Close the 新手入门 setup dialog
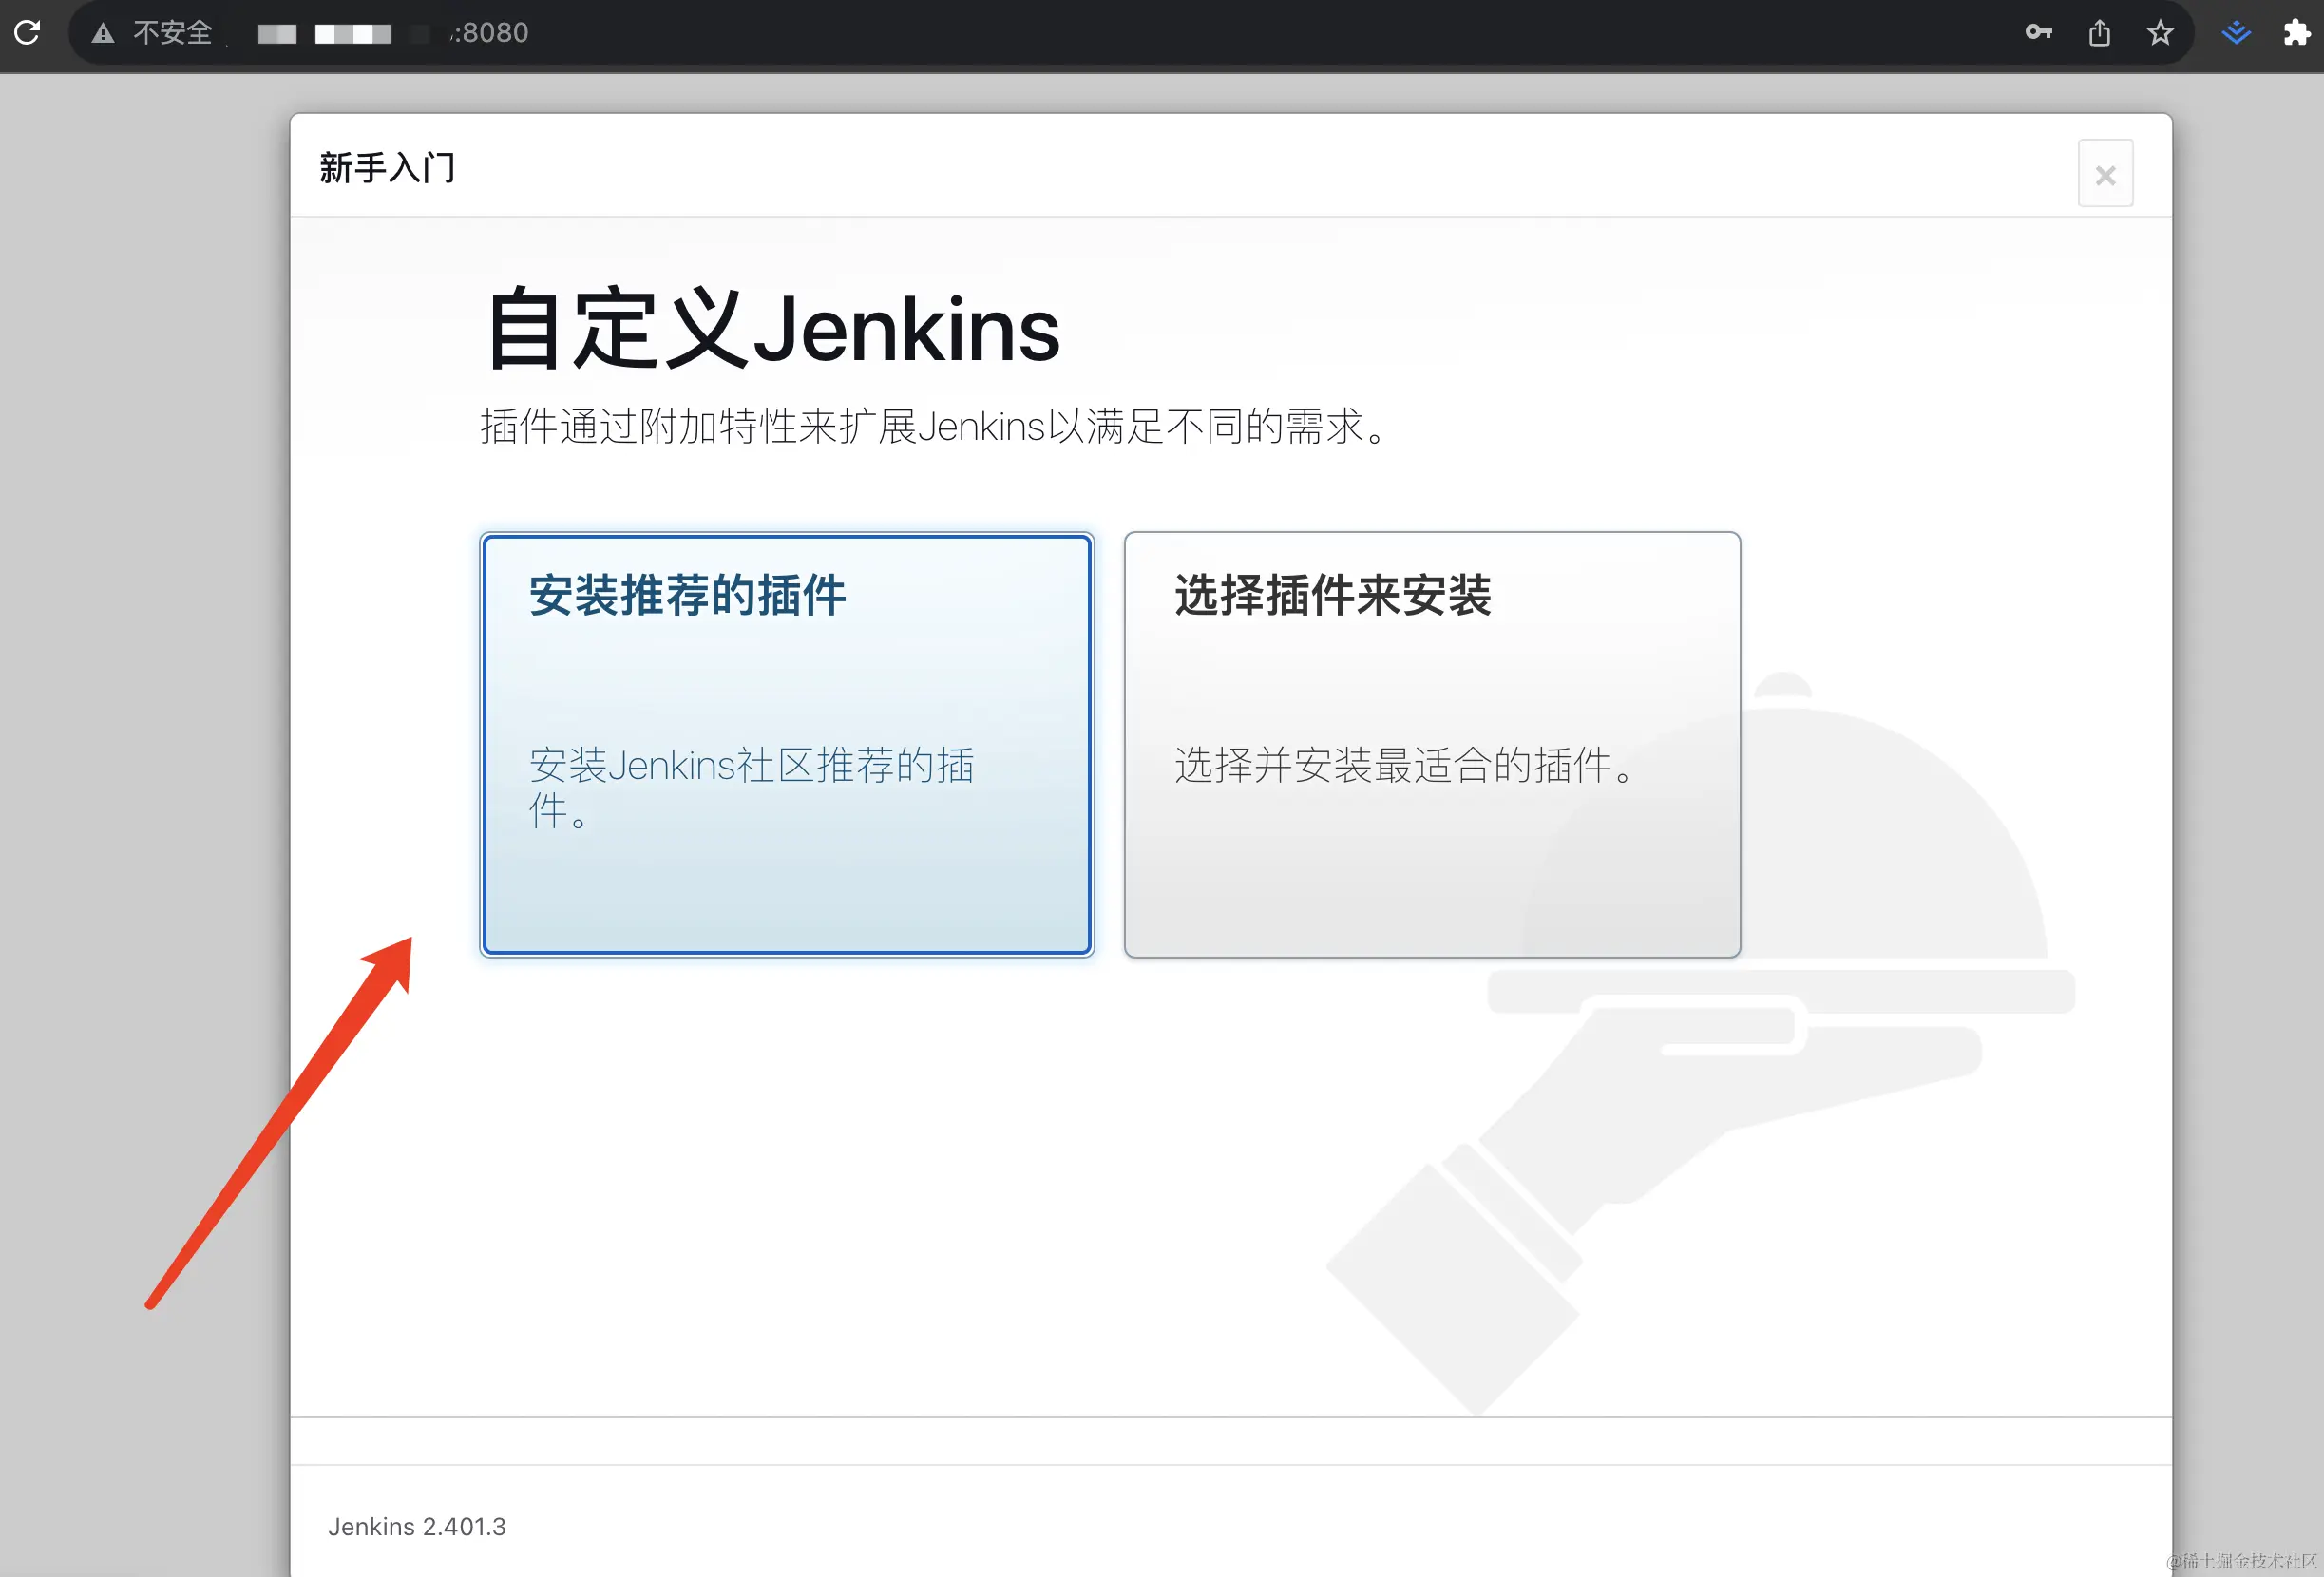Screen dimensions: 2324x1577 [2105, 175]
